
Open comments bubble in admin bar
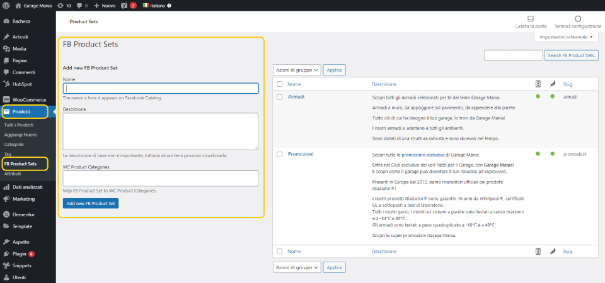click(82, 6)
